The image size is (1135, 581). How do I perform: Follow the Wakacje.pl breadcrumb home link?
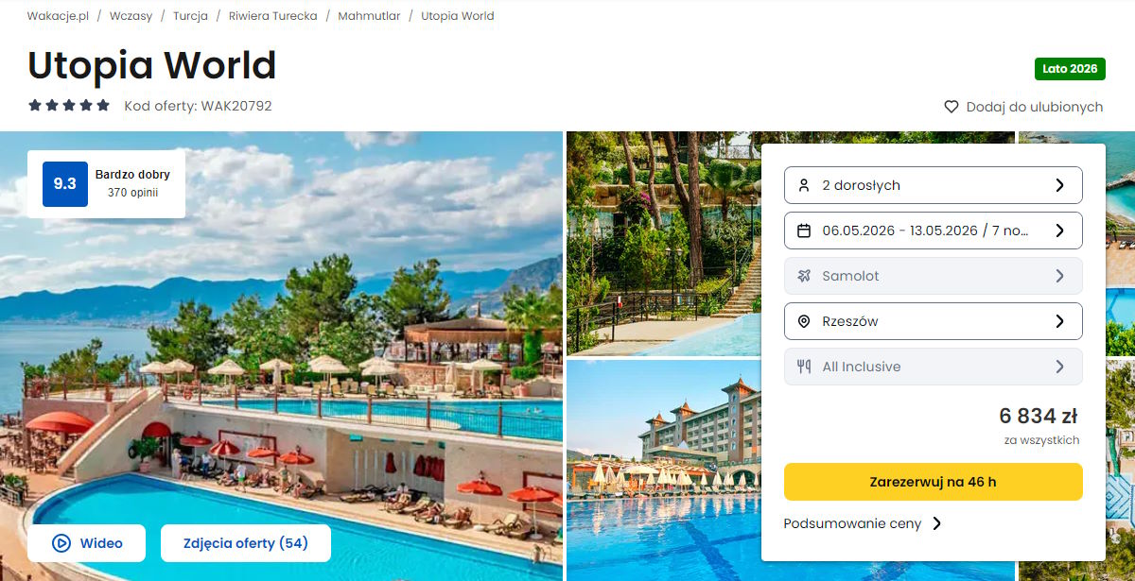pyautogui.click(x=58, y=16)
